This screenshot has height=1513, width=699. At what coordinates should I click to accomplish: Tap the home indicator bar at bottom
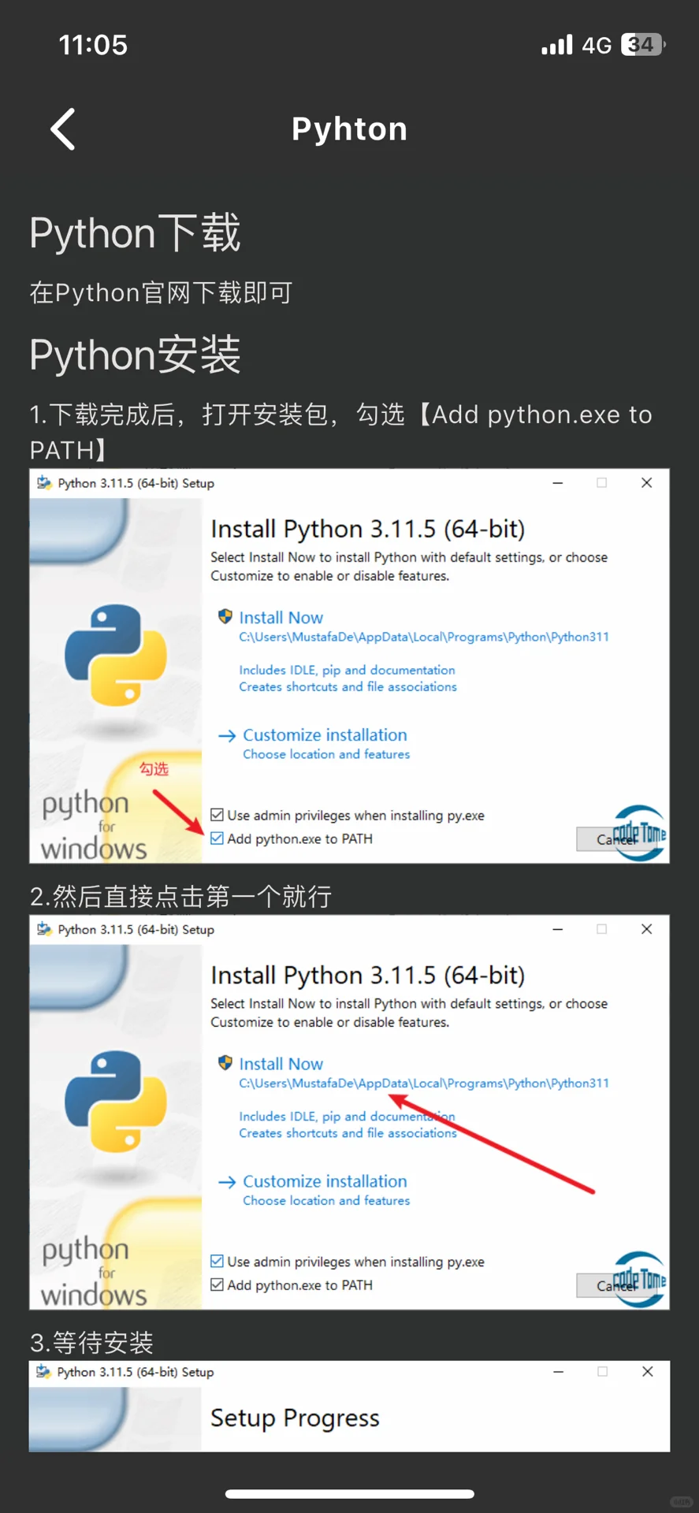point(350,1493)
